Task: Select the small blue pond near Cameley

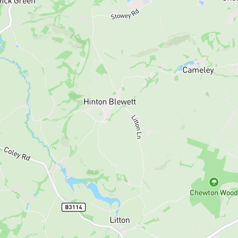Action: 186,65
